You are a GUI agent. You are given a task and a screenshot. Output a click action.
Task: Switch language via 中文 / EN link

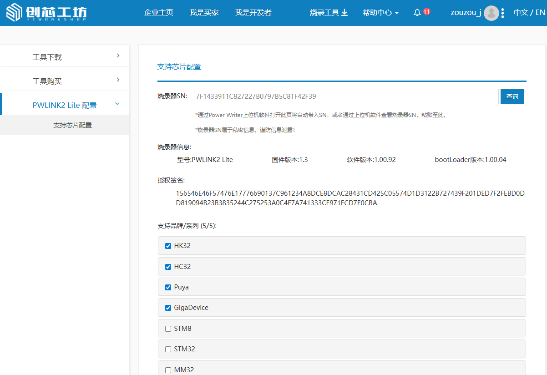(x=529, y=13)
